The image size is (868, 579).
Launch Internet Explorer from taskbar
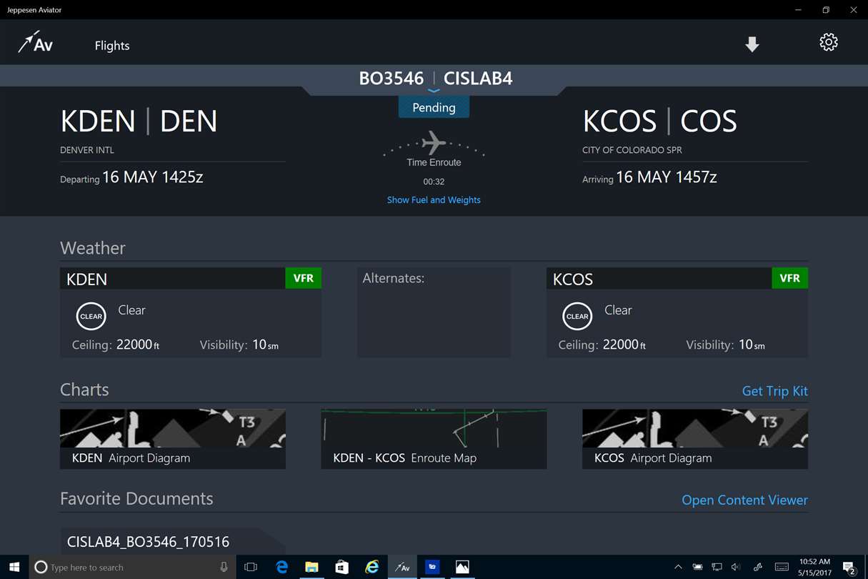tap(372, 567)
